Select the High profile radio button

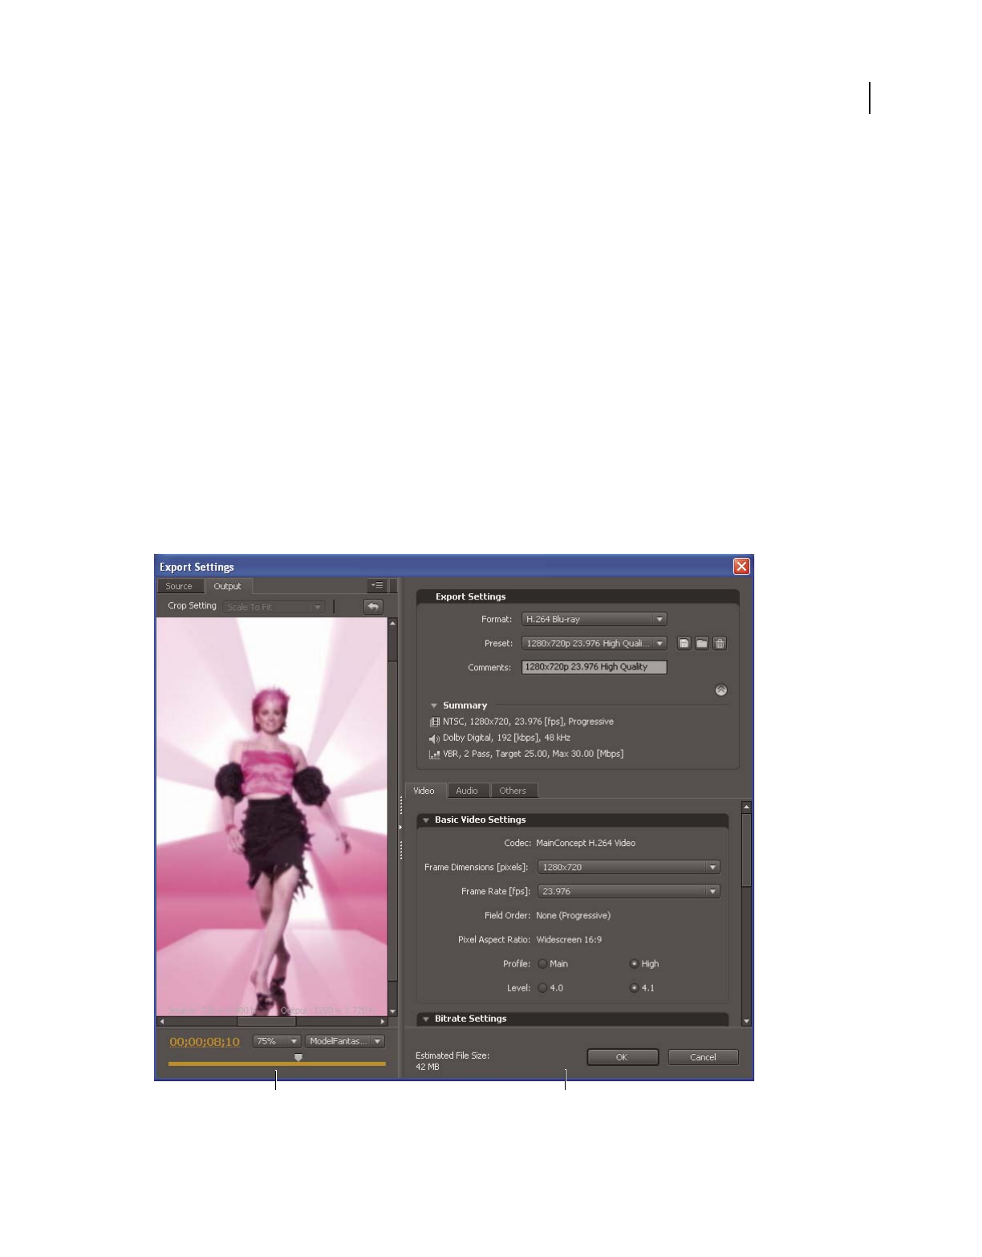click(x=634, y=964)
